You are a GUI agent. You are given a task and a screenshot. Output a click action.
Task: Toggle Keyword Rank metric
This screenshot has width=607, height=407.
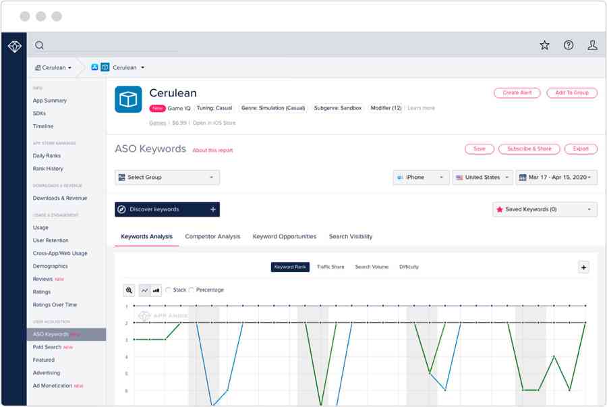click(x=290, y=267)
